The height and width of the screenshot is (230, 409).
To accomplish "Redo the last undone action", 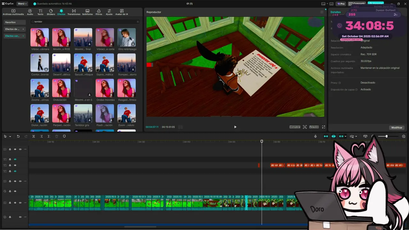I will 26,136.
